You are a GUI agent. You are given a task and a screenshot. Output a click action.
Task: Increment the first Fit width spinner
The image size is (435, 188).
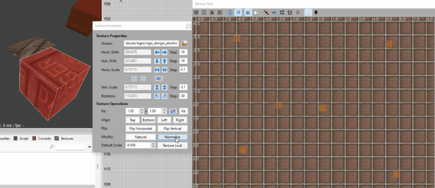click(142, 110)
